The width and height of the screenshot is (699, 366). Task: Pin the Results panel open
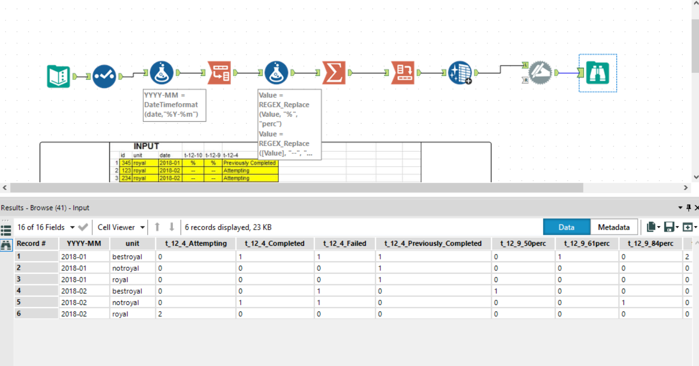click(x=688, y=207)
